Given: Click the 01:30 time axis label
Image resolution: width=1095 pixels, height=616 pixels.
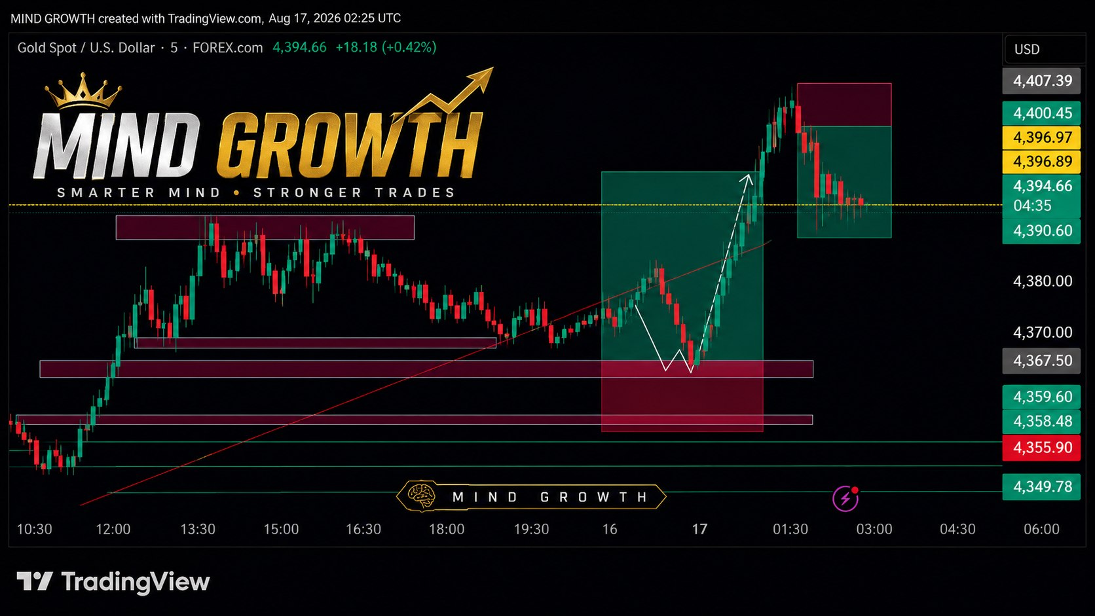Looking at the screenshot, I should click(x=790, y=529).
